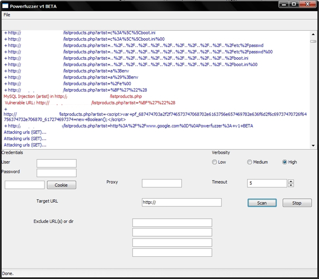Focus the Target URL field
319x279 pixels.
coord(182,202)
